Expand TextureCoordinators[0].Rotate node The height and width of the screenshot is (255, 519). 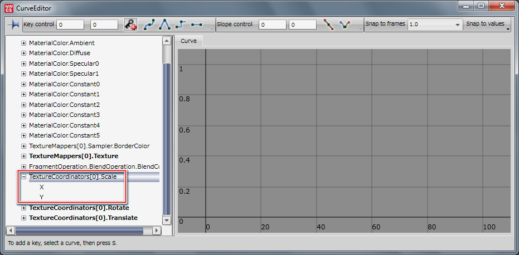pos(23,208)
